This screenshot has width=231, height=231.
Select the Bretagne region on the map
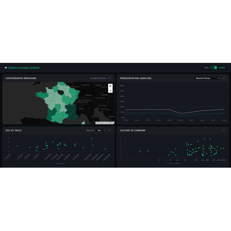(x=42, y=95)
